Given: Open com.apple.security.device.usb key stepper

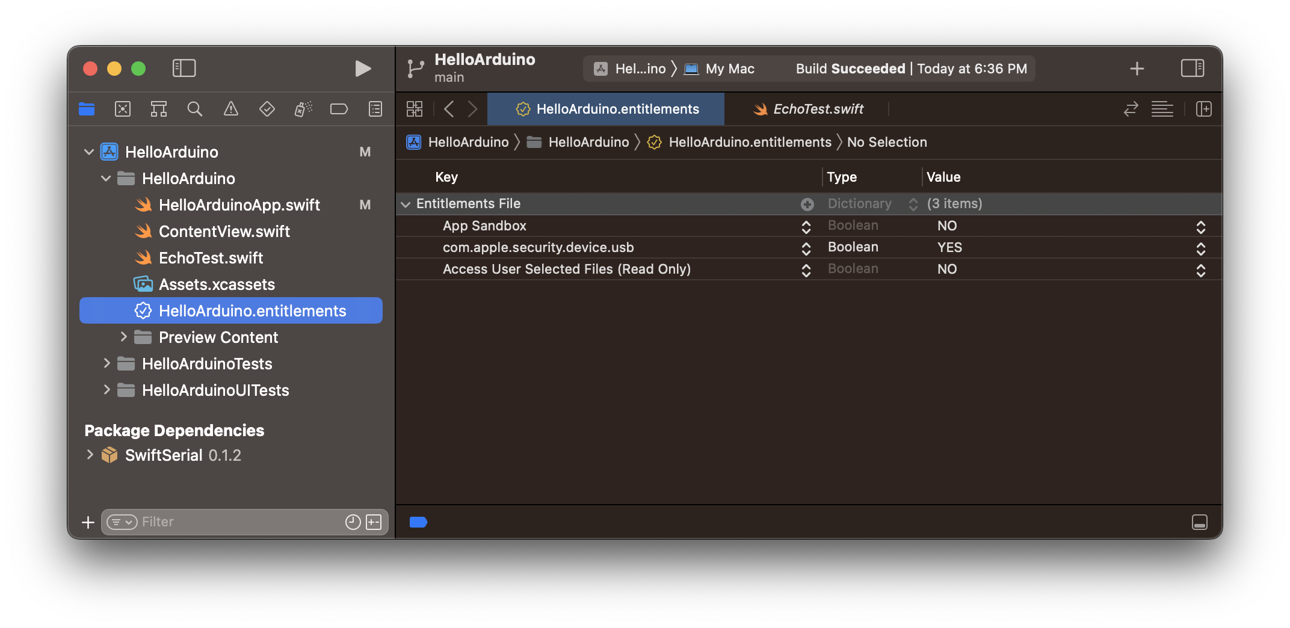Looking at the screenshot, I should pos(806,248).
